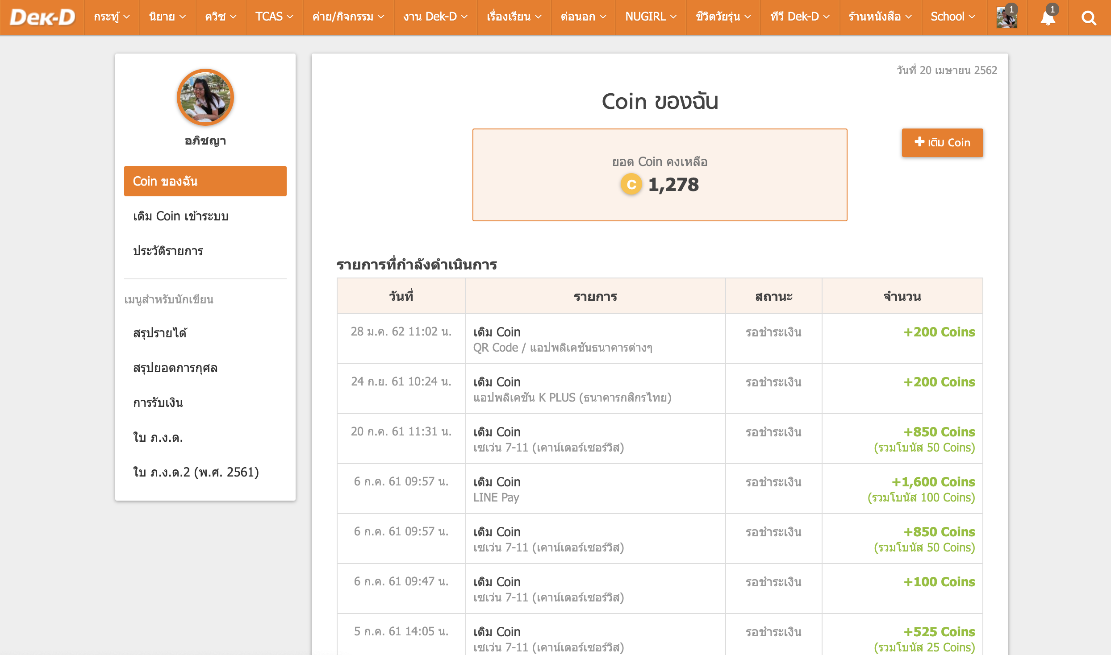Open the notification bell
This screenshot has width=1111, height=655.
click(1048, 18)
